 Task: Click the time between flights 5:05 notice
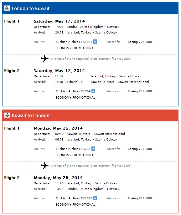(x=91, y=166)
